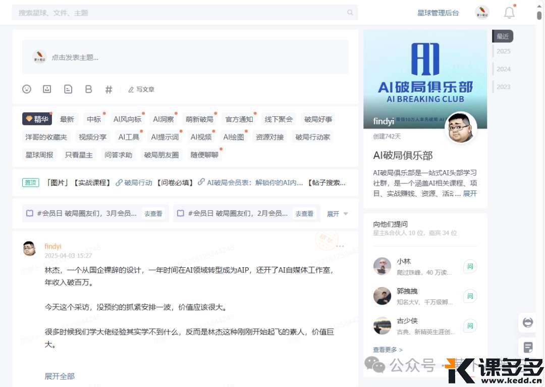This screenshot has height=387, width=545.
Task: Select the 官方通知 tag
Action: pyautogui.click(x=239, y=119)
